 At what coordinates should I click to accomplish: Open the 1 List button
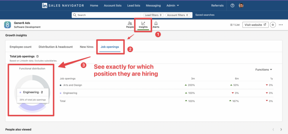tap(235, 25)
